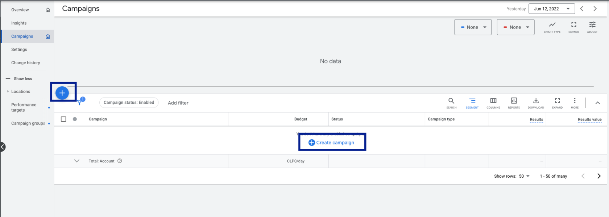Open the Chart type icon
Image resolution: width=609 pixels, height=217 pixels.
[552, 27]
